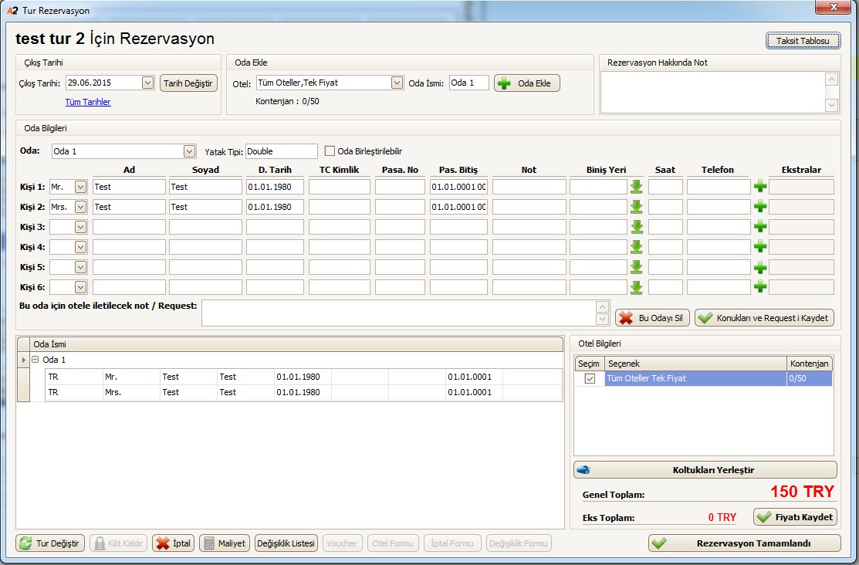Click the green arrow beside Kişi 4 Biniş Yeri
Viewport: 859px width, 565px height.
pyautogui.click(x=636, y=247)
